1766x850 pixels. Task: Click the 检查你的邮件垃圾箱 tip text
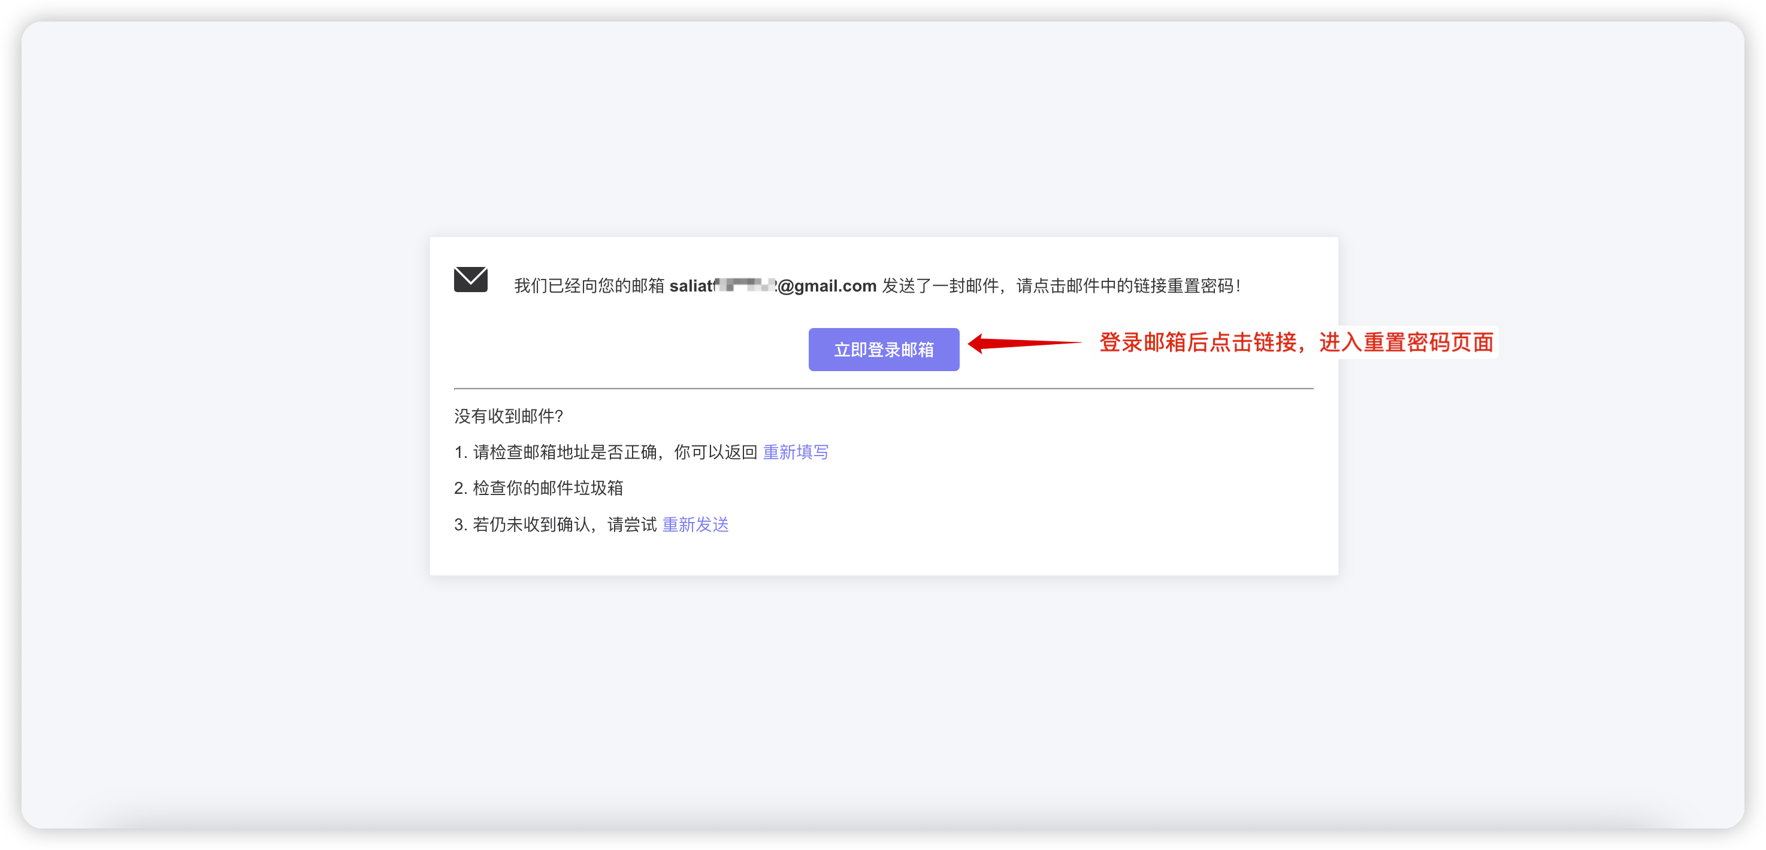[548, 488]
